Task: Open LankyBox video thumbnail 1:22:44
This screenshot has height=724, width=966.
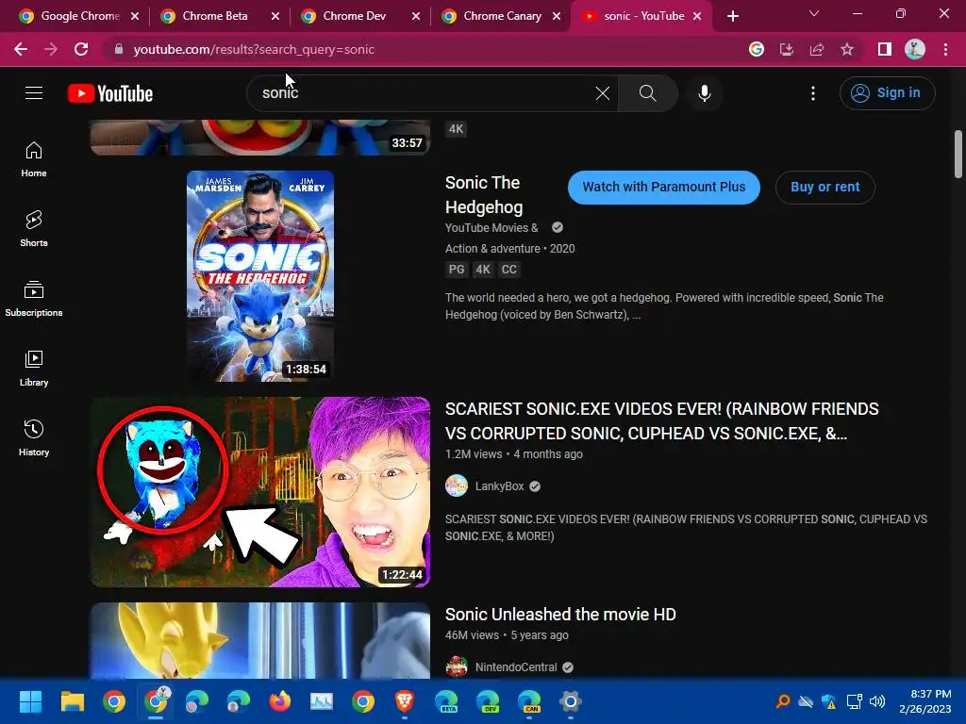Action: point(260,492)
